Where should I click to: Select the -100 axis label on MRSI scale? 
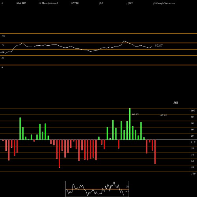[193, 174]
